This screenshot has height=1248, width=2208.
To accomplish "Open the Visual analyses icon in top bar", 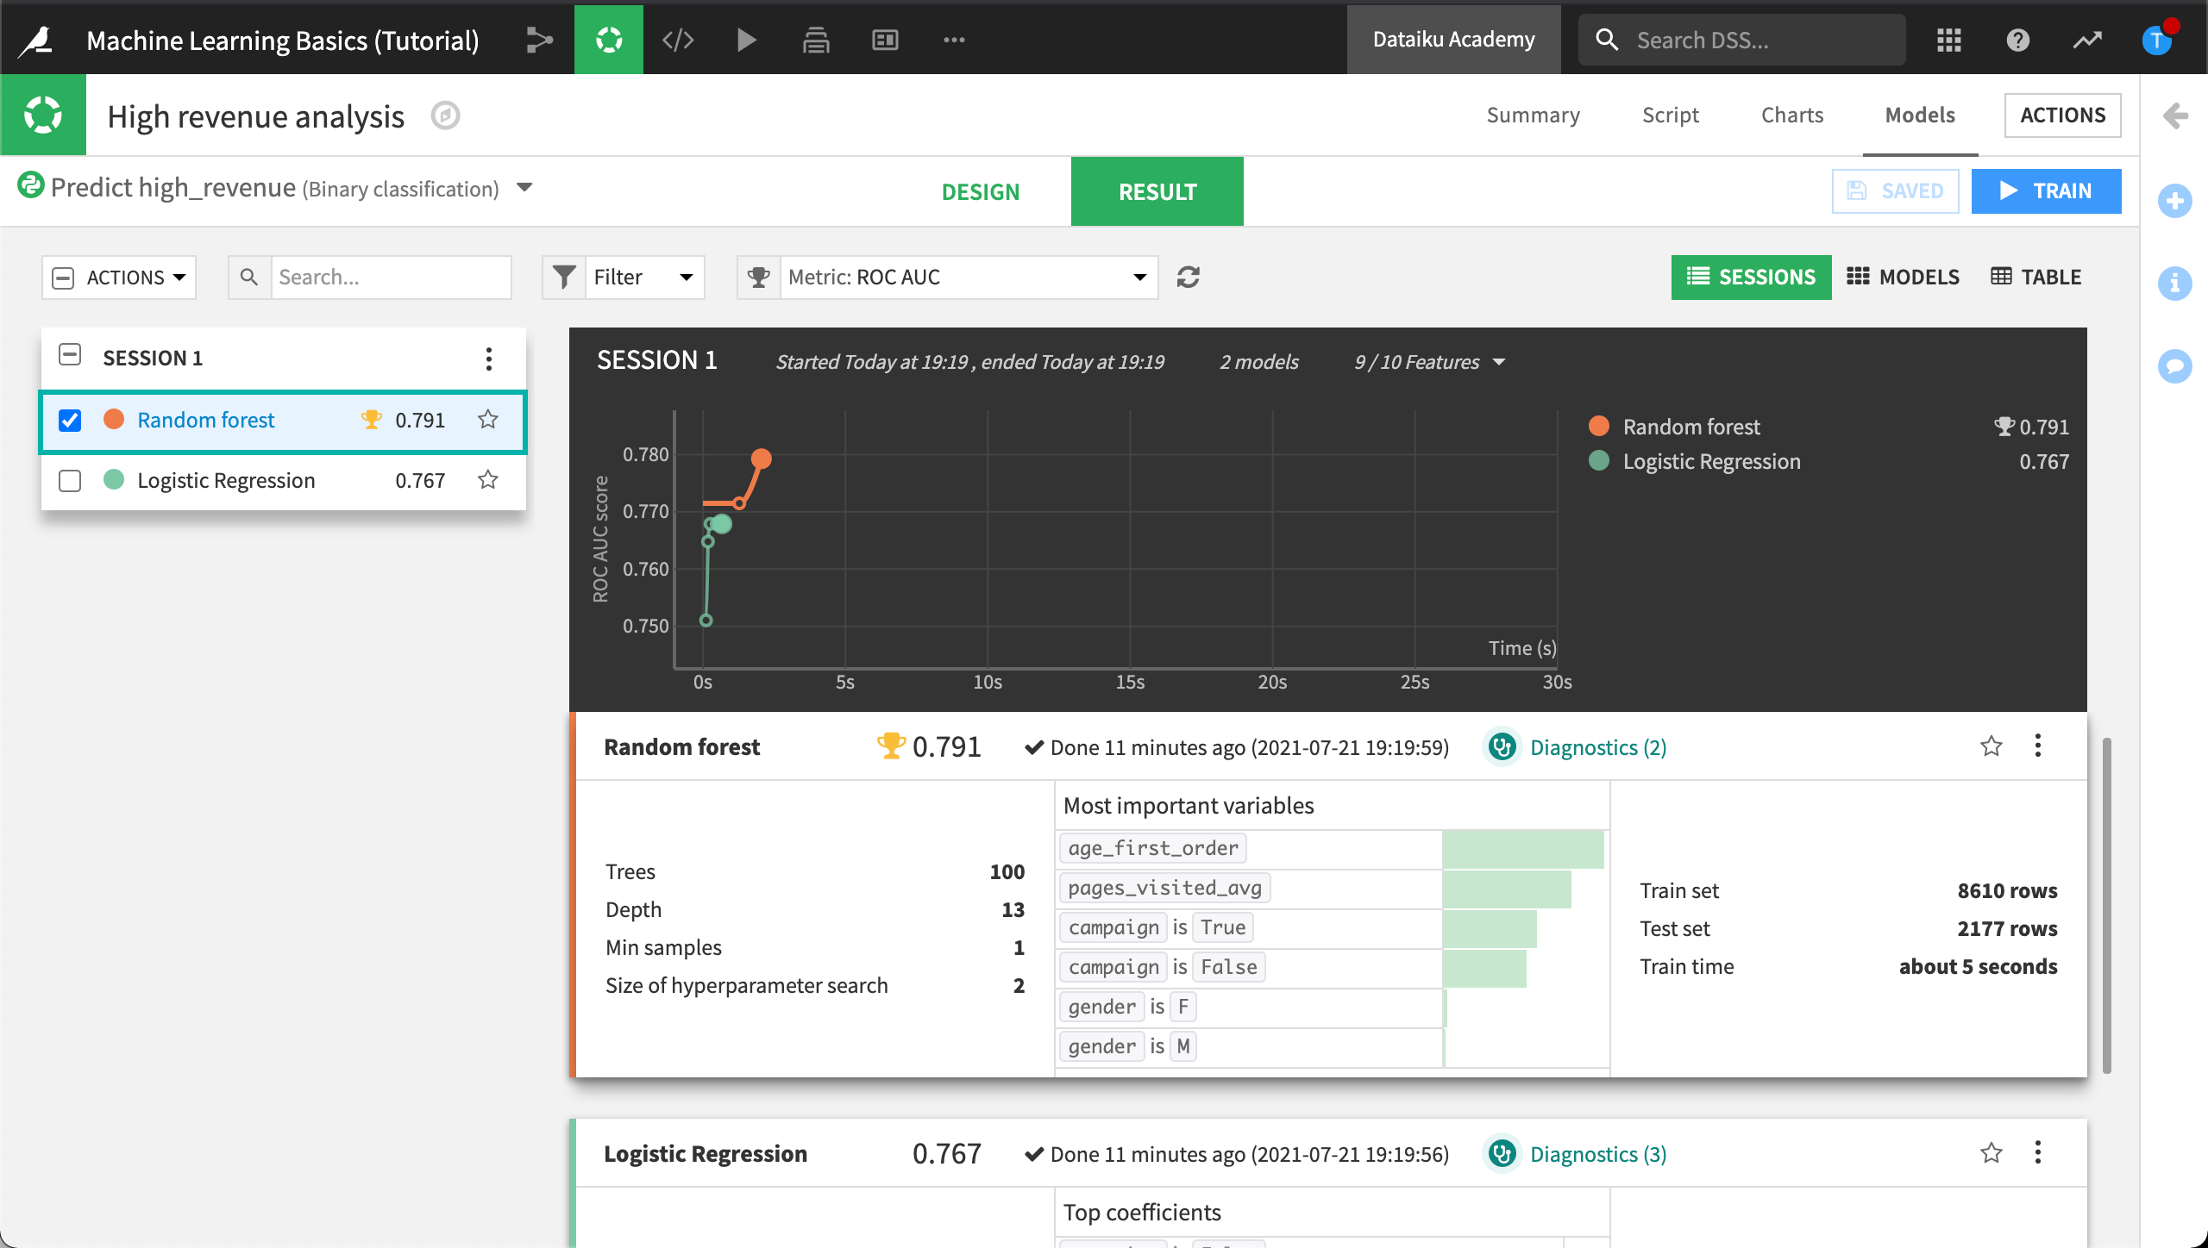I will pyautogui.click(x=609, y=40).
